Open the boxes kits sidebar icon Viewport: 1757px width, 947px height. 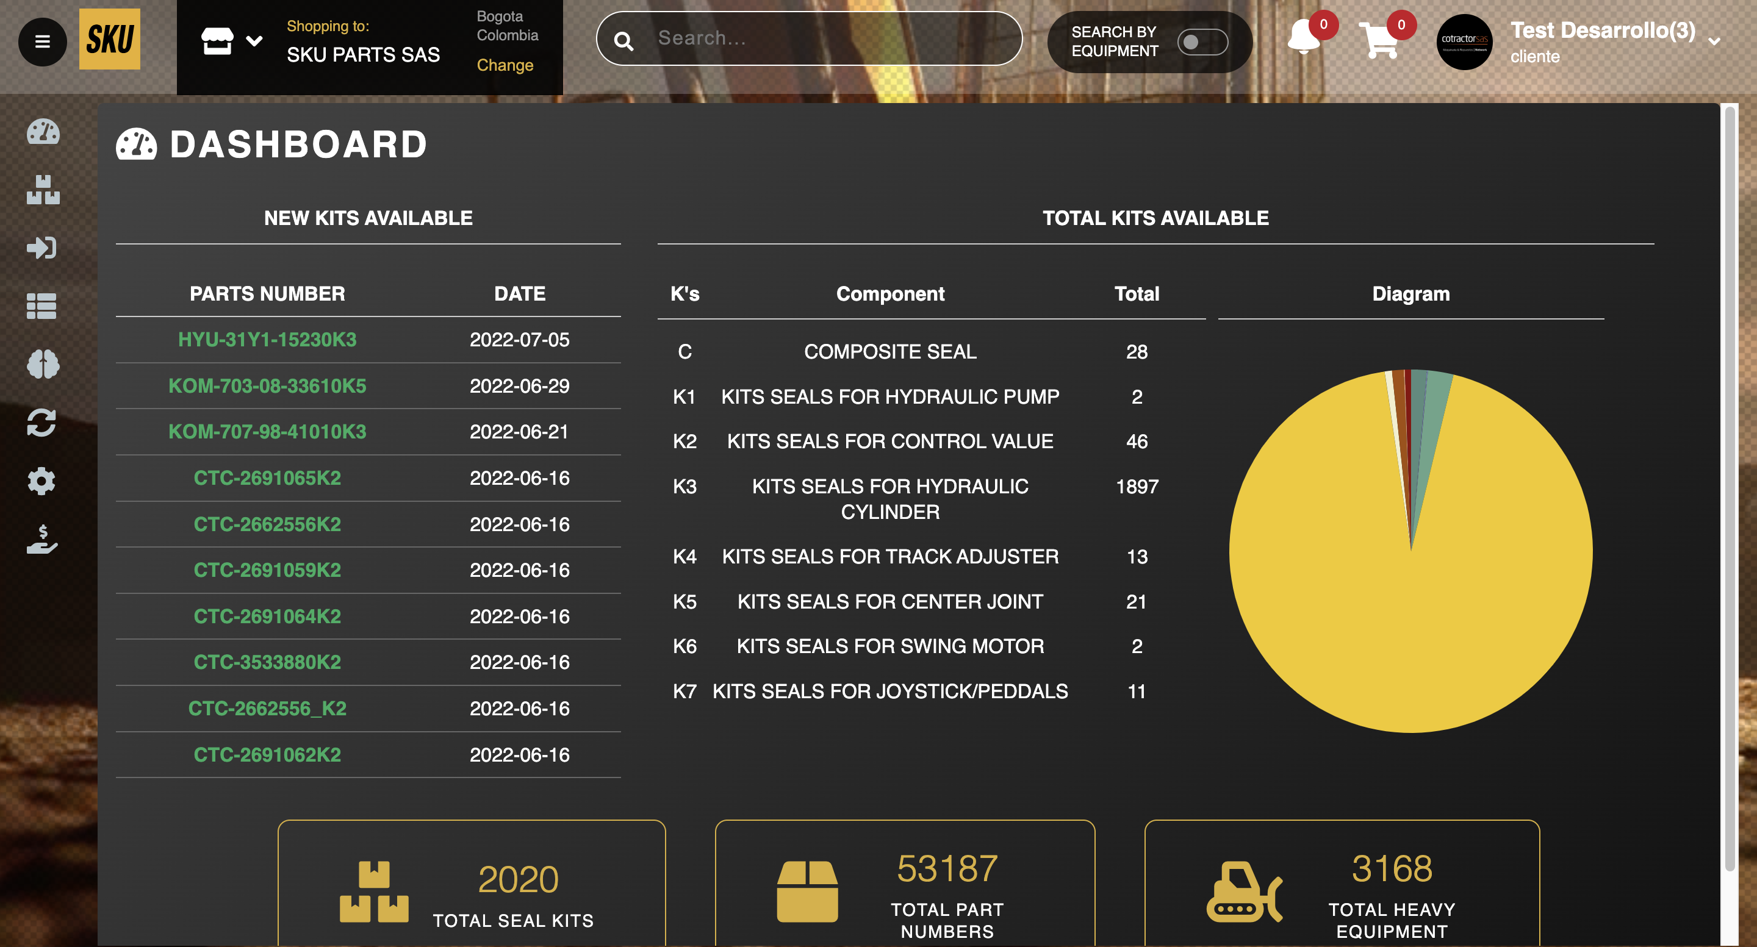[x=43, y=190]
